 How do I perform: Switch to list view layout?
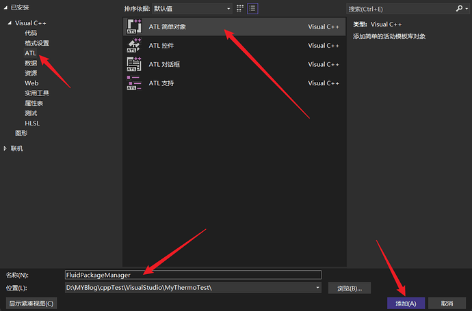[252, 9]
